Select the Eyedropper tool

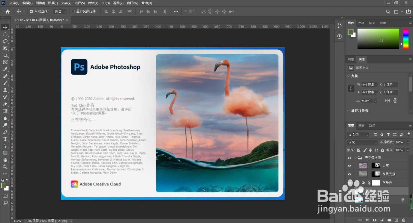click(x=5, y=69)
